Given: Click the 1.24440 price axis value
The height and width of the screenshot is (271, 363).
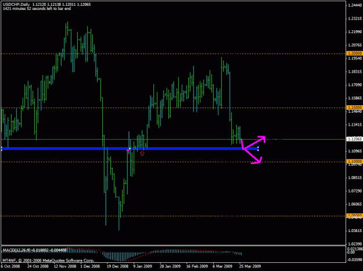Looking at the screenshot, I should click(355, 5).
